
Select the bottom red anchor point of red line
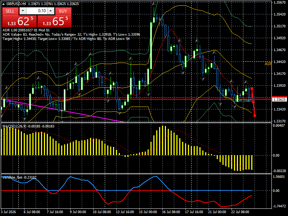coord(255,116)
